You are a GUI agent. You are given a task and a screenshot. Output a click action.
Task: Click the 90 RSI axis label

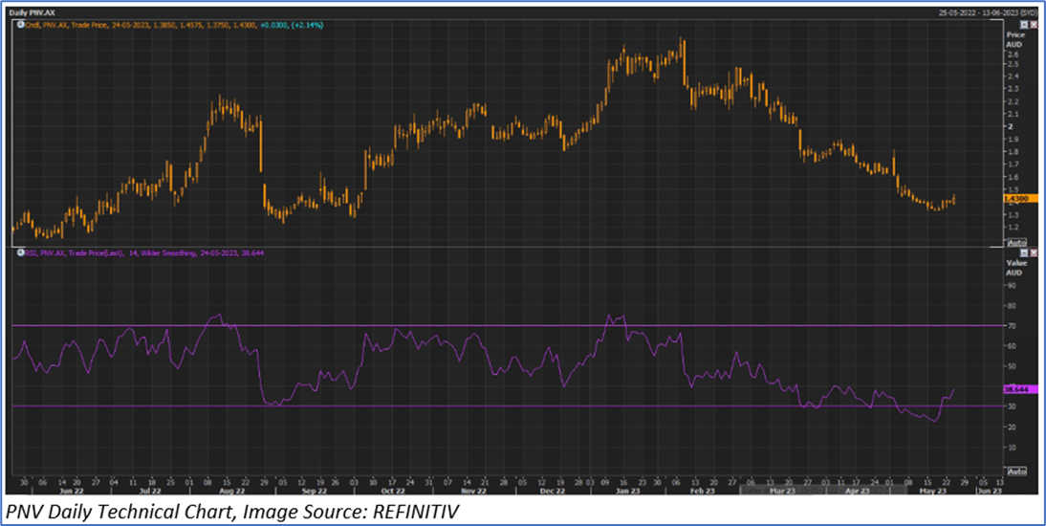point(1012,285)
